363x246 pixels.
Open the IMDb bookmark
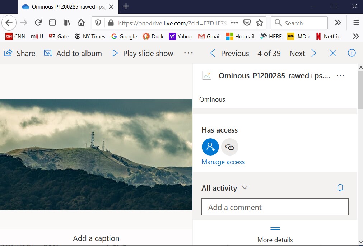point(298,36)
